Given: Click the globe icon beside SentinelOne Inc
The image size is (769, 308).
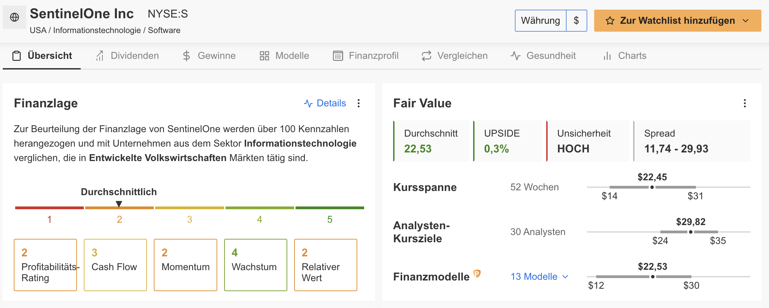Looking at the screenshot, I should (14, 17).
